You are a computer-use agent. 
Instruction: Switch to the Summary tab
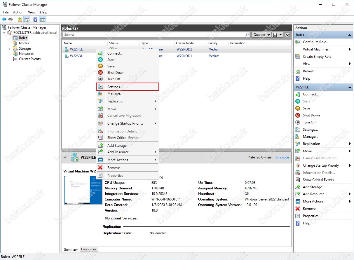(71, 249)
